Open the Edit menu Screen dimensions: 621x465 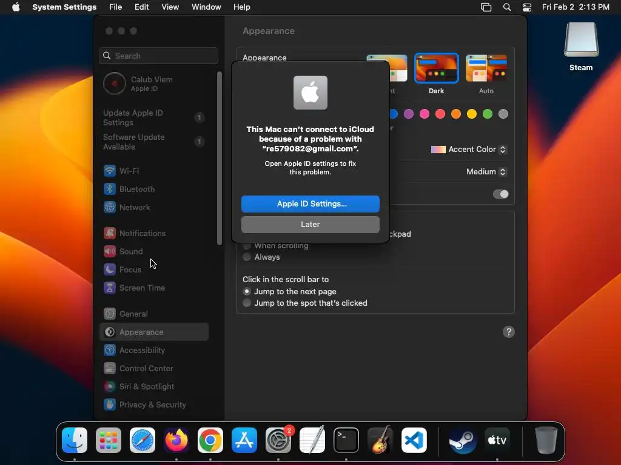[x=141, y=7]
